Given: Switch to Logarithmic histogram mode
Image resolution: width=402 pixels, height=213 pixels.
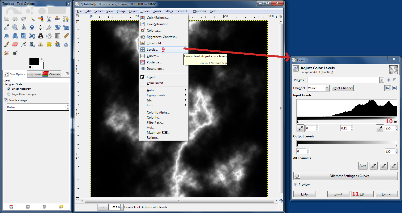Looking at the screenshot, I should (x=8, y=94).
